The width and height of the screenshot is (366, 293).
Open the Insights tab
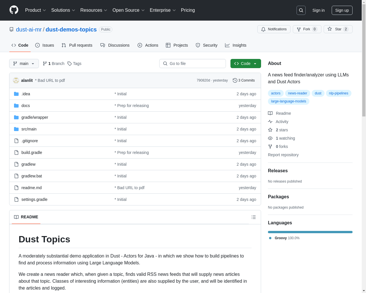pos(236,45)
